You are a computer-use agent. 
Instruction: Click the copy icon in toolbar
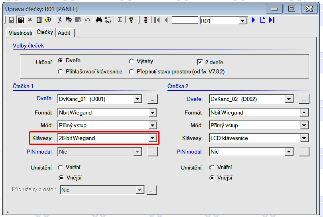click(69, 20)
